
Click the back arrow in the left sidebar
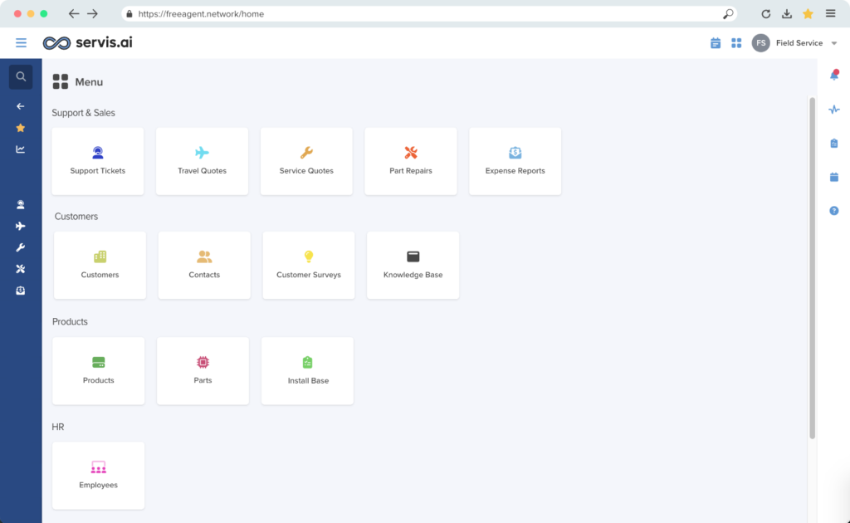click(21, 105)
